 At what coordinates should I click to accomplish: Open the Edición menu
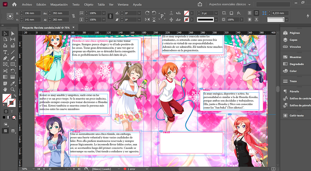(41, 4)
